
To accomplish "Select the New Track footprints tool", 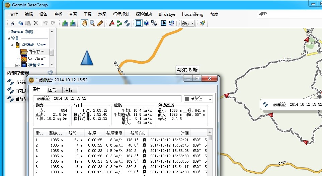I will pyautogui.click(x=127, y=23).
